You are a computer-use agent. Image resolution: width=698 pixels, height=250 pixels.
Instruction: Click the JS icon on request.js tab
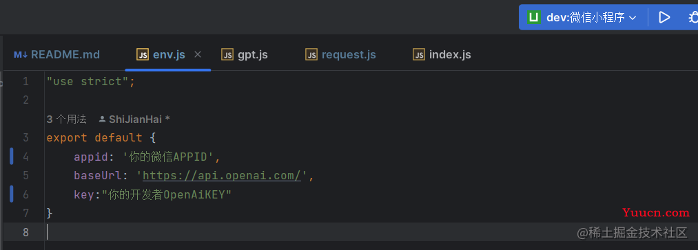(311, 55)
